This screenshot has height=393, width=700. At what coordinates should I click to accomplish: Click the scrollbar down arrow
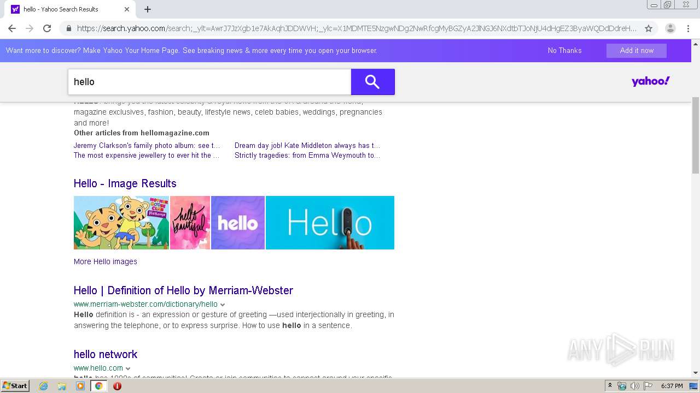tap(696, 373)
